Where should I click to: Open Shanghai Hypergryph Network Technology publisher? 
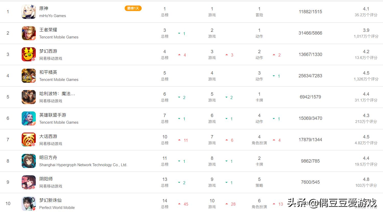pyautogui.click(x=83, y=165)
